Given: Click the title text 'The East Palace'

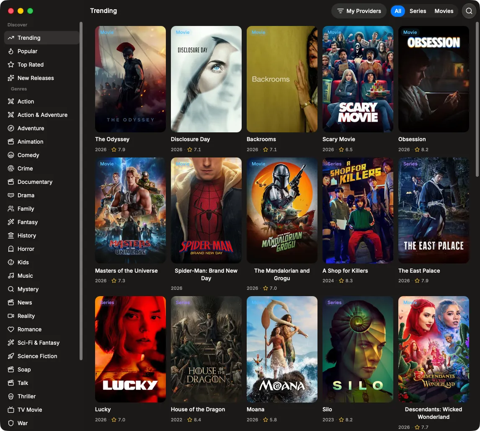Looking at the screenshot, I should [x=419, y=271].
